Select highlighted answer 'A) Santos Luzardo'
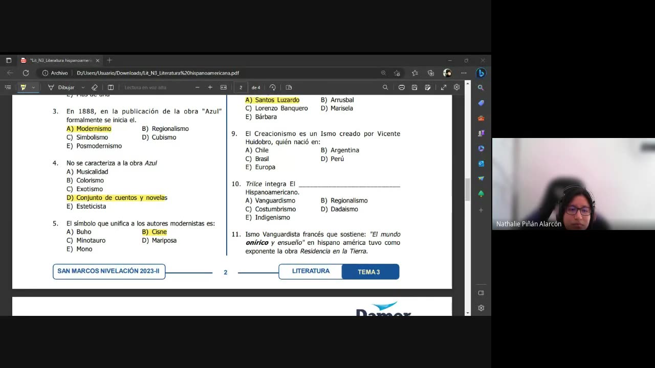Viewport: 655px width, 368px height. [272, 100]
